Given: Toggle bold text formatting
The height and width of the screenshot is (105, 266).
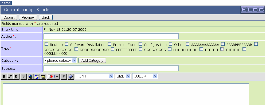Looking at the screenshot, I should pos(4,77).
